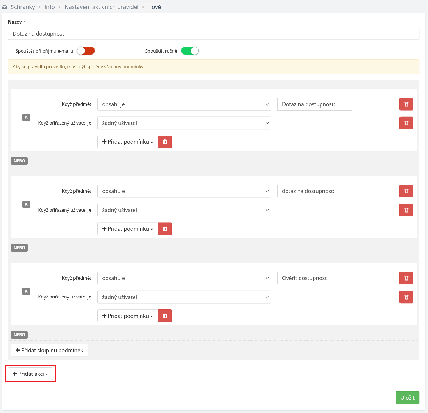Delete the 'dotaz na dostupnost:' lowercase subject condition
Screen dimensions: 428x413
point(406,191)
